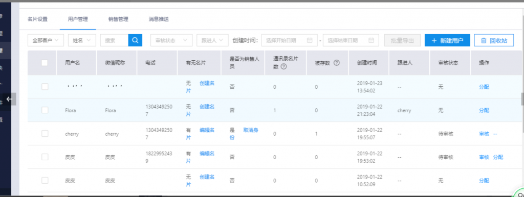Click the 2019-01-22 19:55:07 timestamp cell
524x197 pixels.
369,133
